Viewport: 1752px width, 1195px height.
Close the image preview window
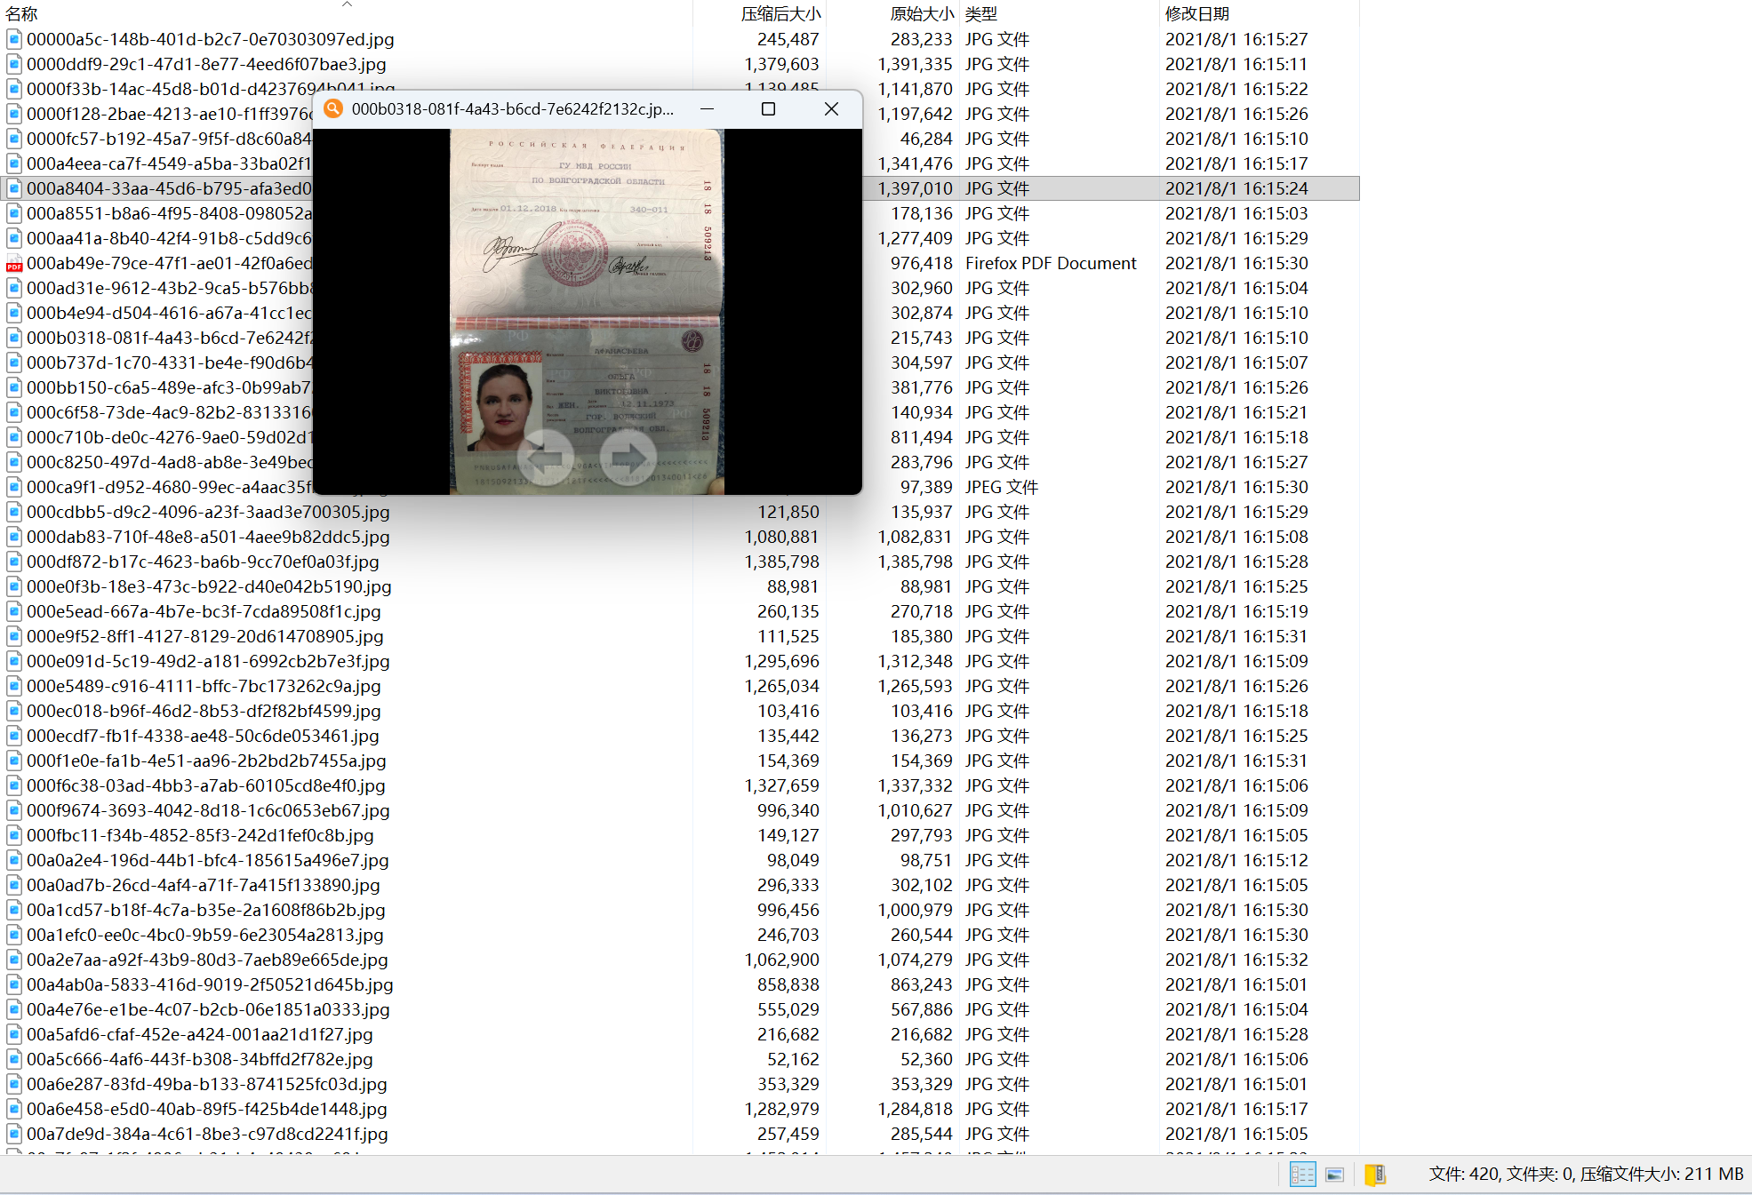click(831, 108)
